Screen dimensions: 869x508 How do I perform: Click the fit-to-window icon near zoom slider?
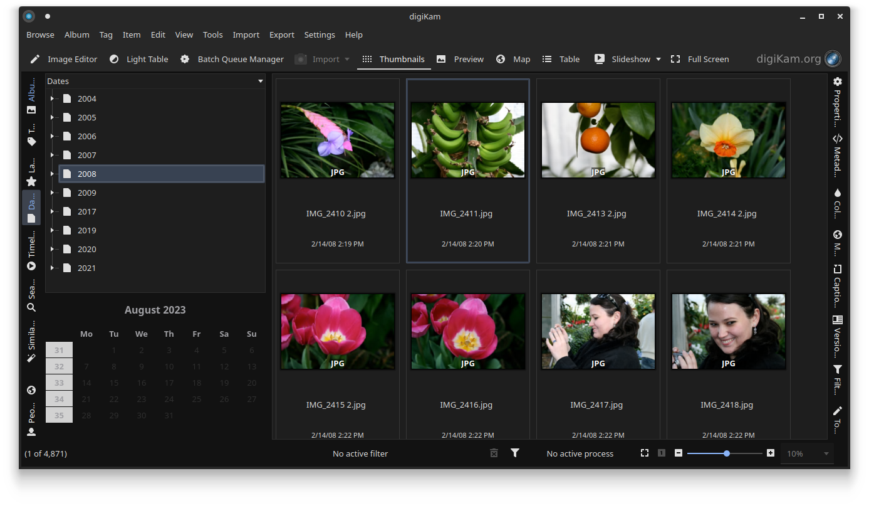coord(644,453)
